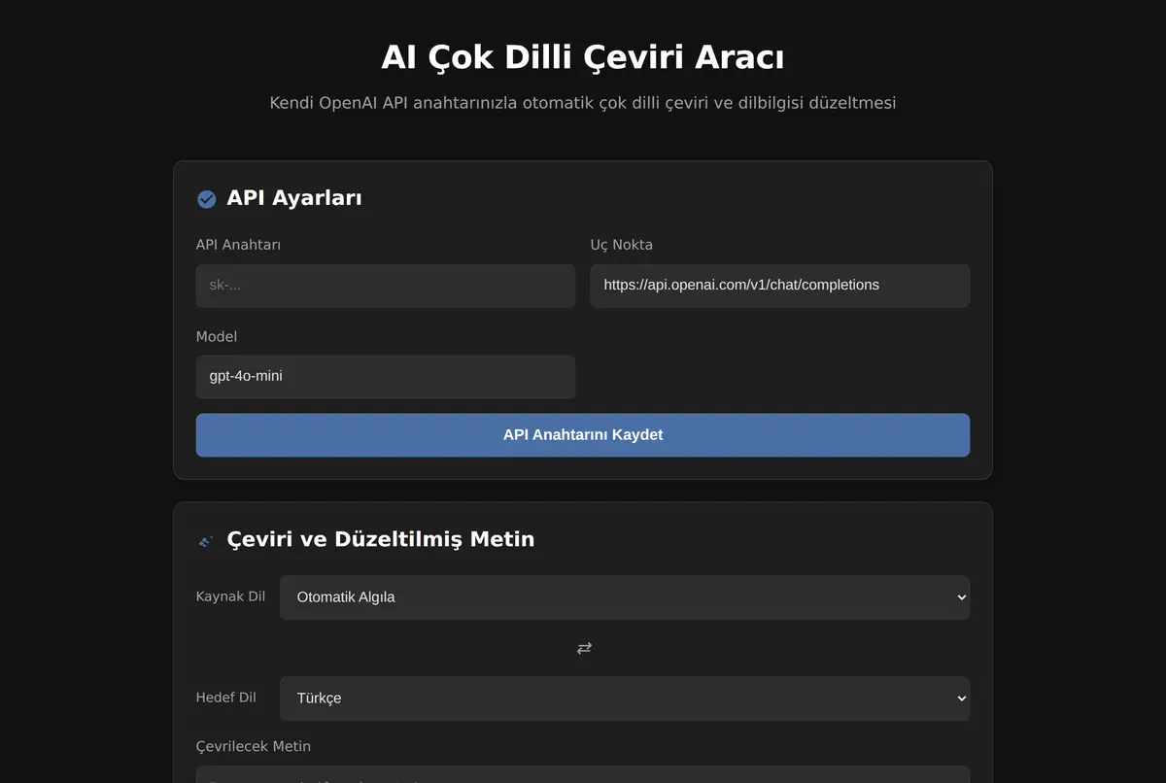Image resolution: width=1166 pixels, height=783 pixels.
Task: Click the API Ayarları heading
Action: coord(294,198)
